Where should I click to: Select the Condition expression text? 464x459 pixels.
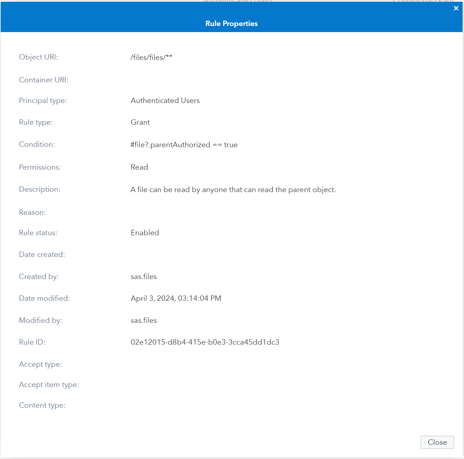click(x=184, y=145)
